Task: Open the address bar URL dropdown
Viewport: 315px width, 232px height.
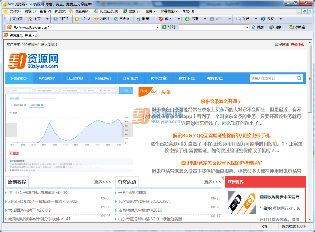Action: (x=158, y=27)
